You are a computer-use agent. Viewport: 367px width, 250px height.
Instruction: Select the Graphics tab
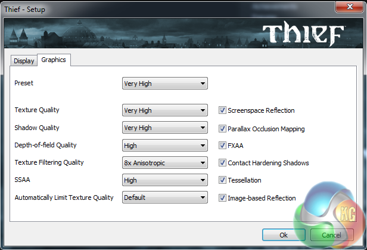pyautogui.click(x=54, y=60)
